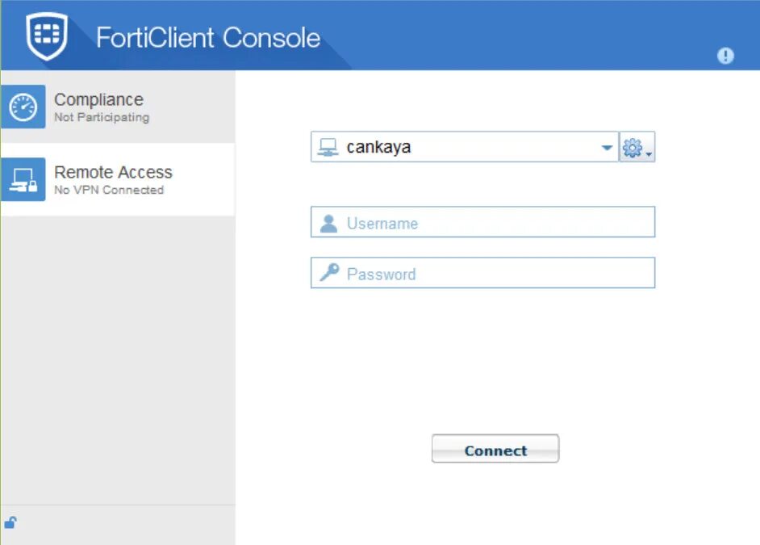Click the FortiClient shield logo

click(x=46, y=36)
